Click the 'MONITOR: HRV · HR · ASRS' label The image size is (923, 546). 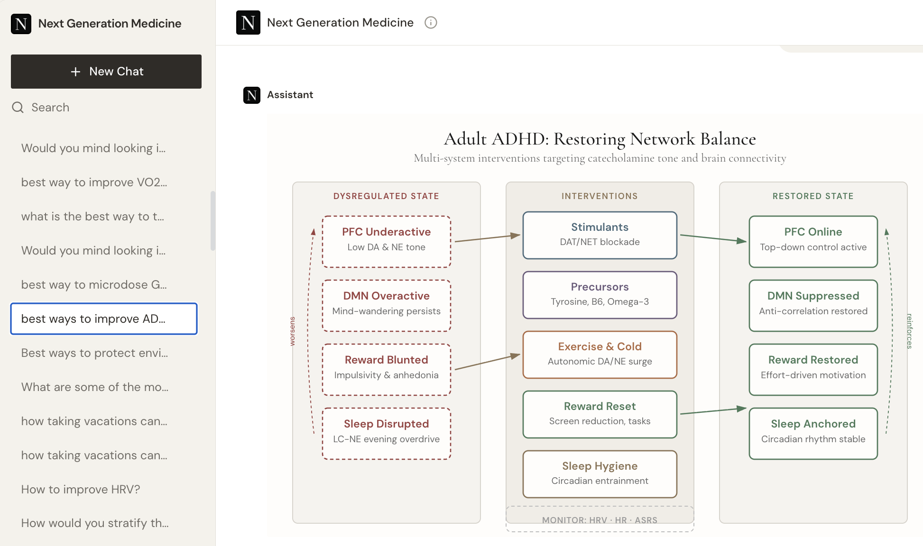(x=600, y=520)
